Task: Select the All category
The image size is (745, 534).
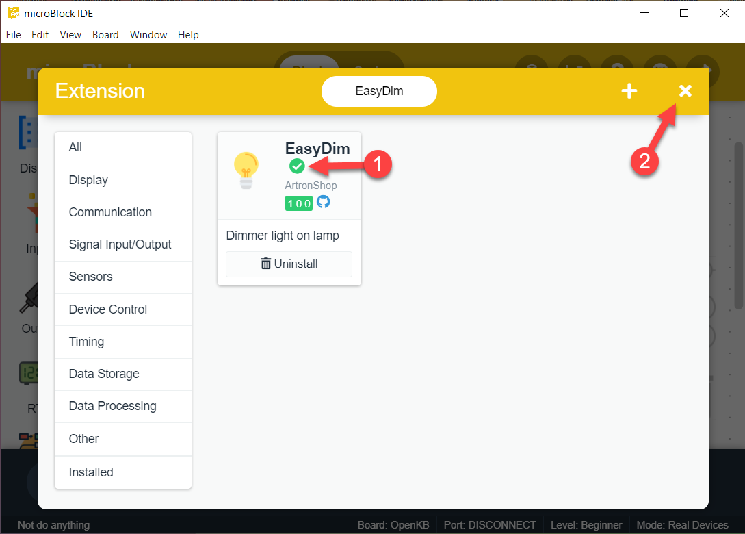Action: [x=123, y=147]
